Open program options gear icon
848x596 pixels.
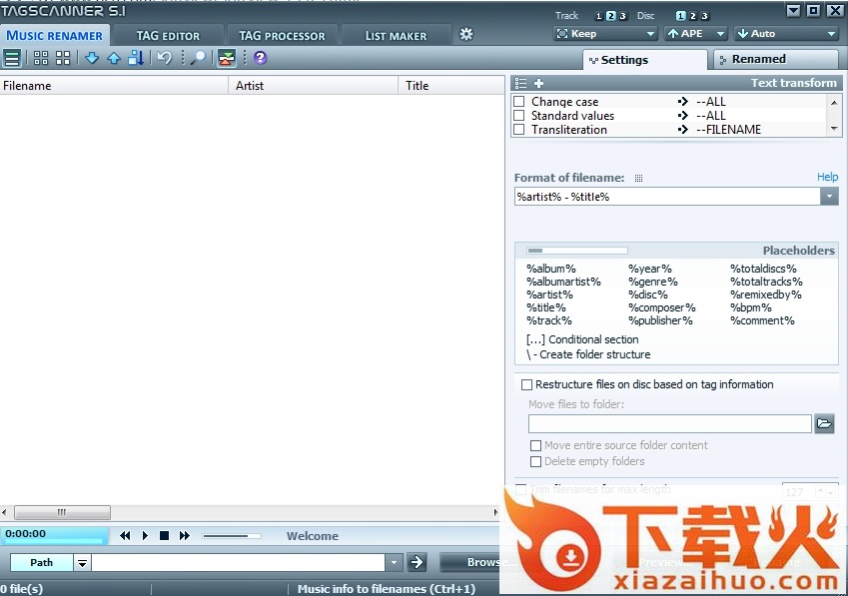point(466,34)
